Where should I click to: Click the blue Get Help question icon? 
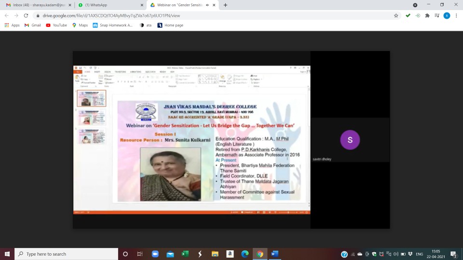click(344, 254)
